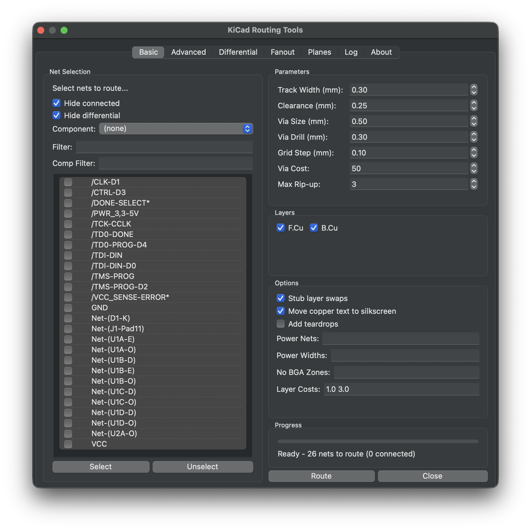The height and width of the screenshot is (531, 531).
Task: Open the Fanout tab
Action: point(282,52)
